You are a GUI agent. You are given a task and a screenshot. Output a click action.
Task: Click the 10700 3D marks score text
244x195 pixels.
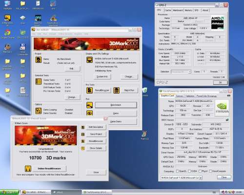[47, 158]
